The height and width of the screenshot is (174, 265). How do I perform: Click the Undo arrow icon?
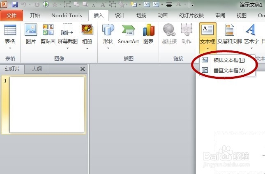pos(24,5)
